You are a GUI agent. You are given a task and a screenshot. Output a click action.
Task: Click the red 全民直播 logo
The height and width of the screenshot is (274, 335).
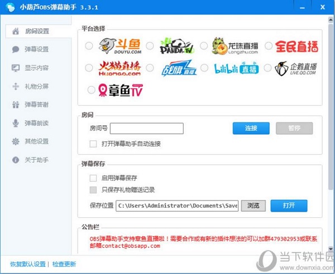(x=297, y=46)
